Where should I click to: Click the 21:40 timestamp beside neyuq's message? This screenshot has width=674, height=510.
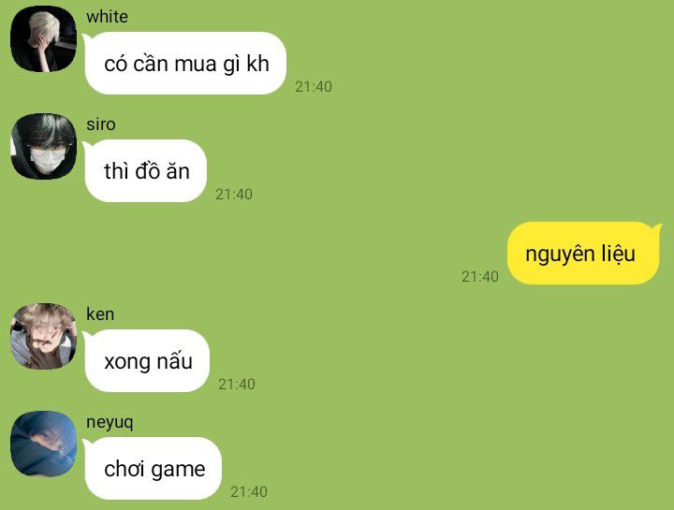click(248, 492)
